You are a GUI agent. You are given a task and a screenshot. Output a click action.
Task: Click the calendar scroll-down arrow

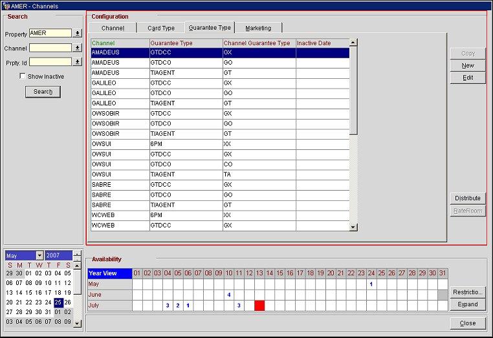click(x=78, y=322)
